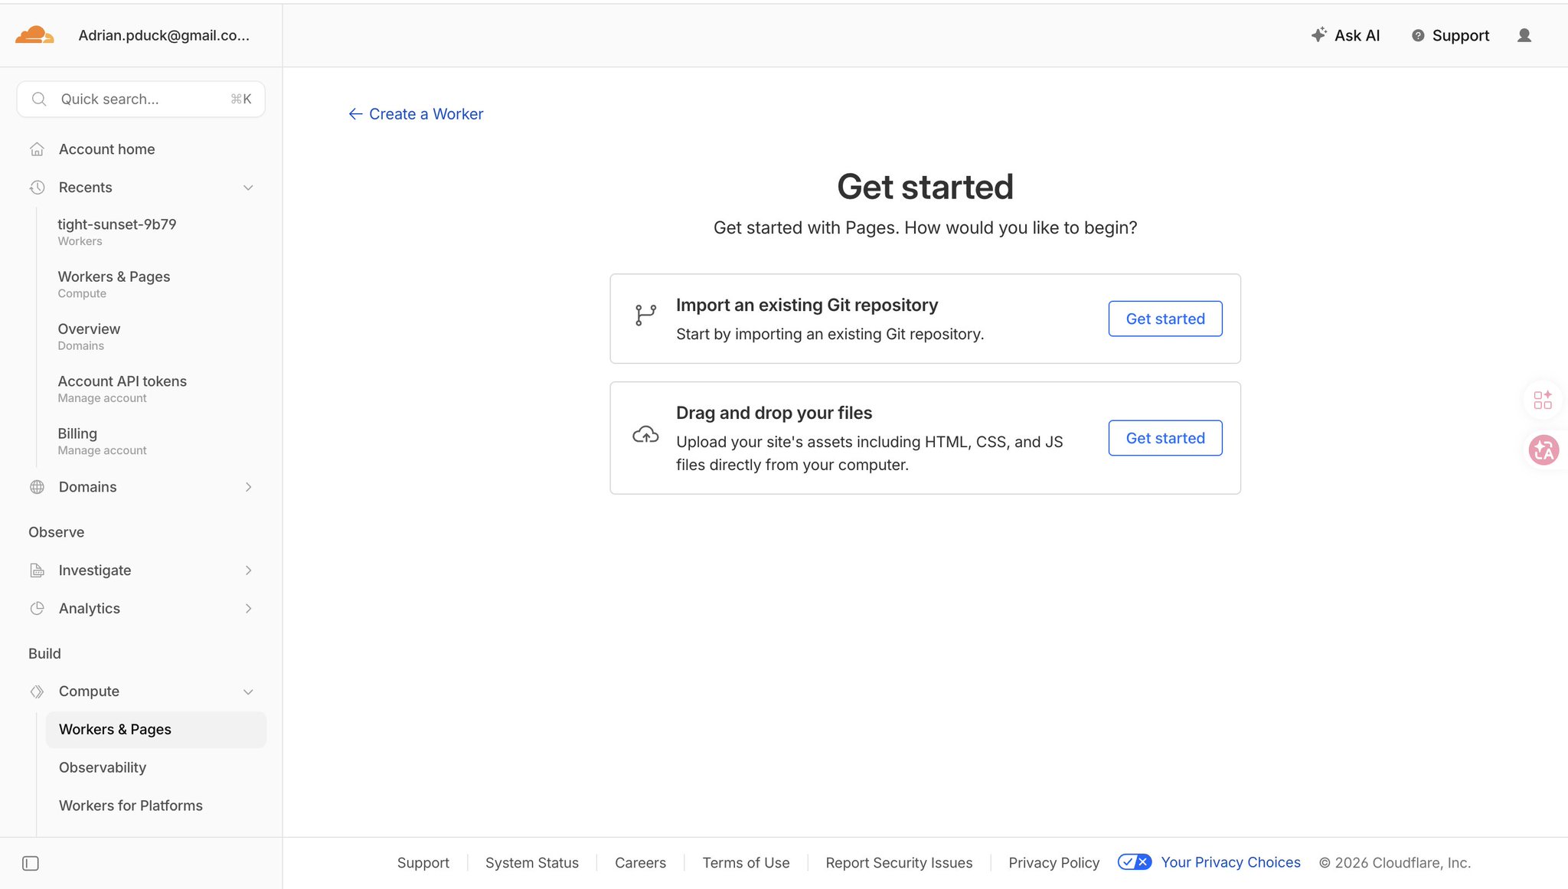
Task: Click the Quick search magnifier icon
Action: (x=39, y=99)
